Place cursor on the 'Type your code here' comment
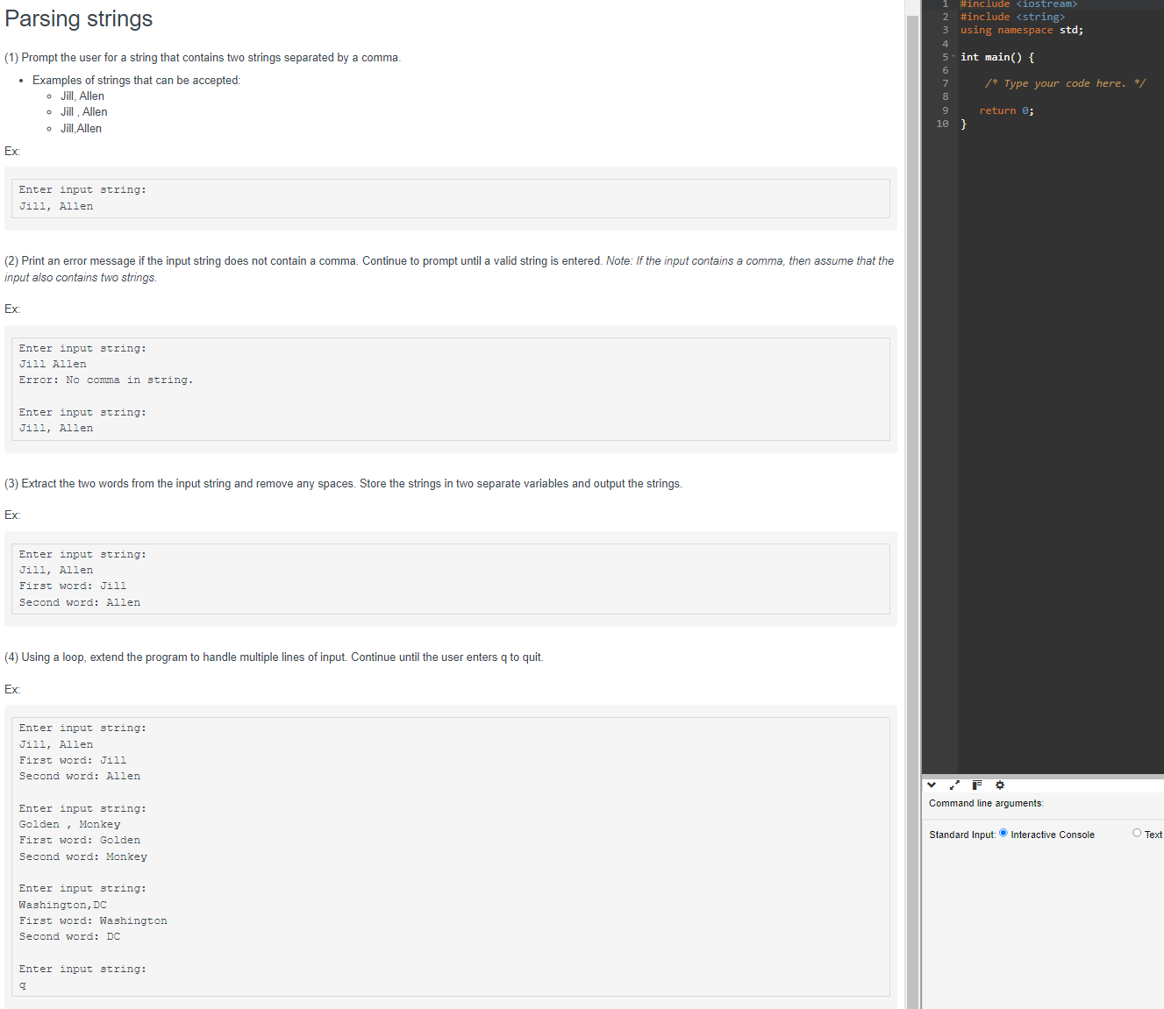The image size is (1164, 1009). click(1064, 82)
